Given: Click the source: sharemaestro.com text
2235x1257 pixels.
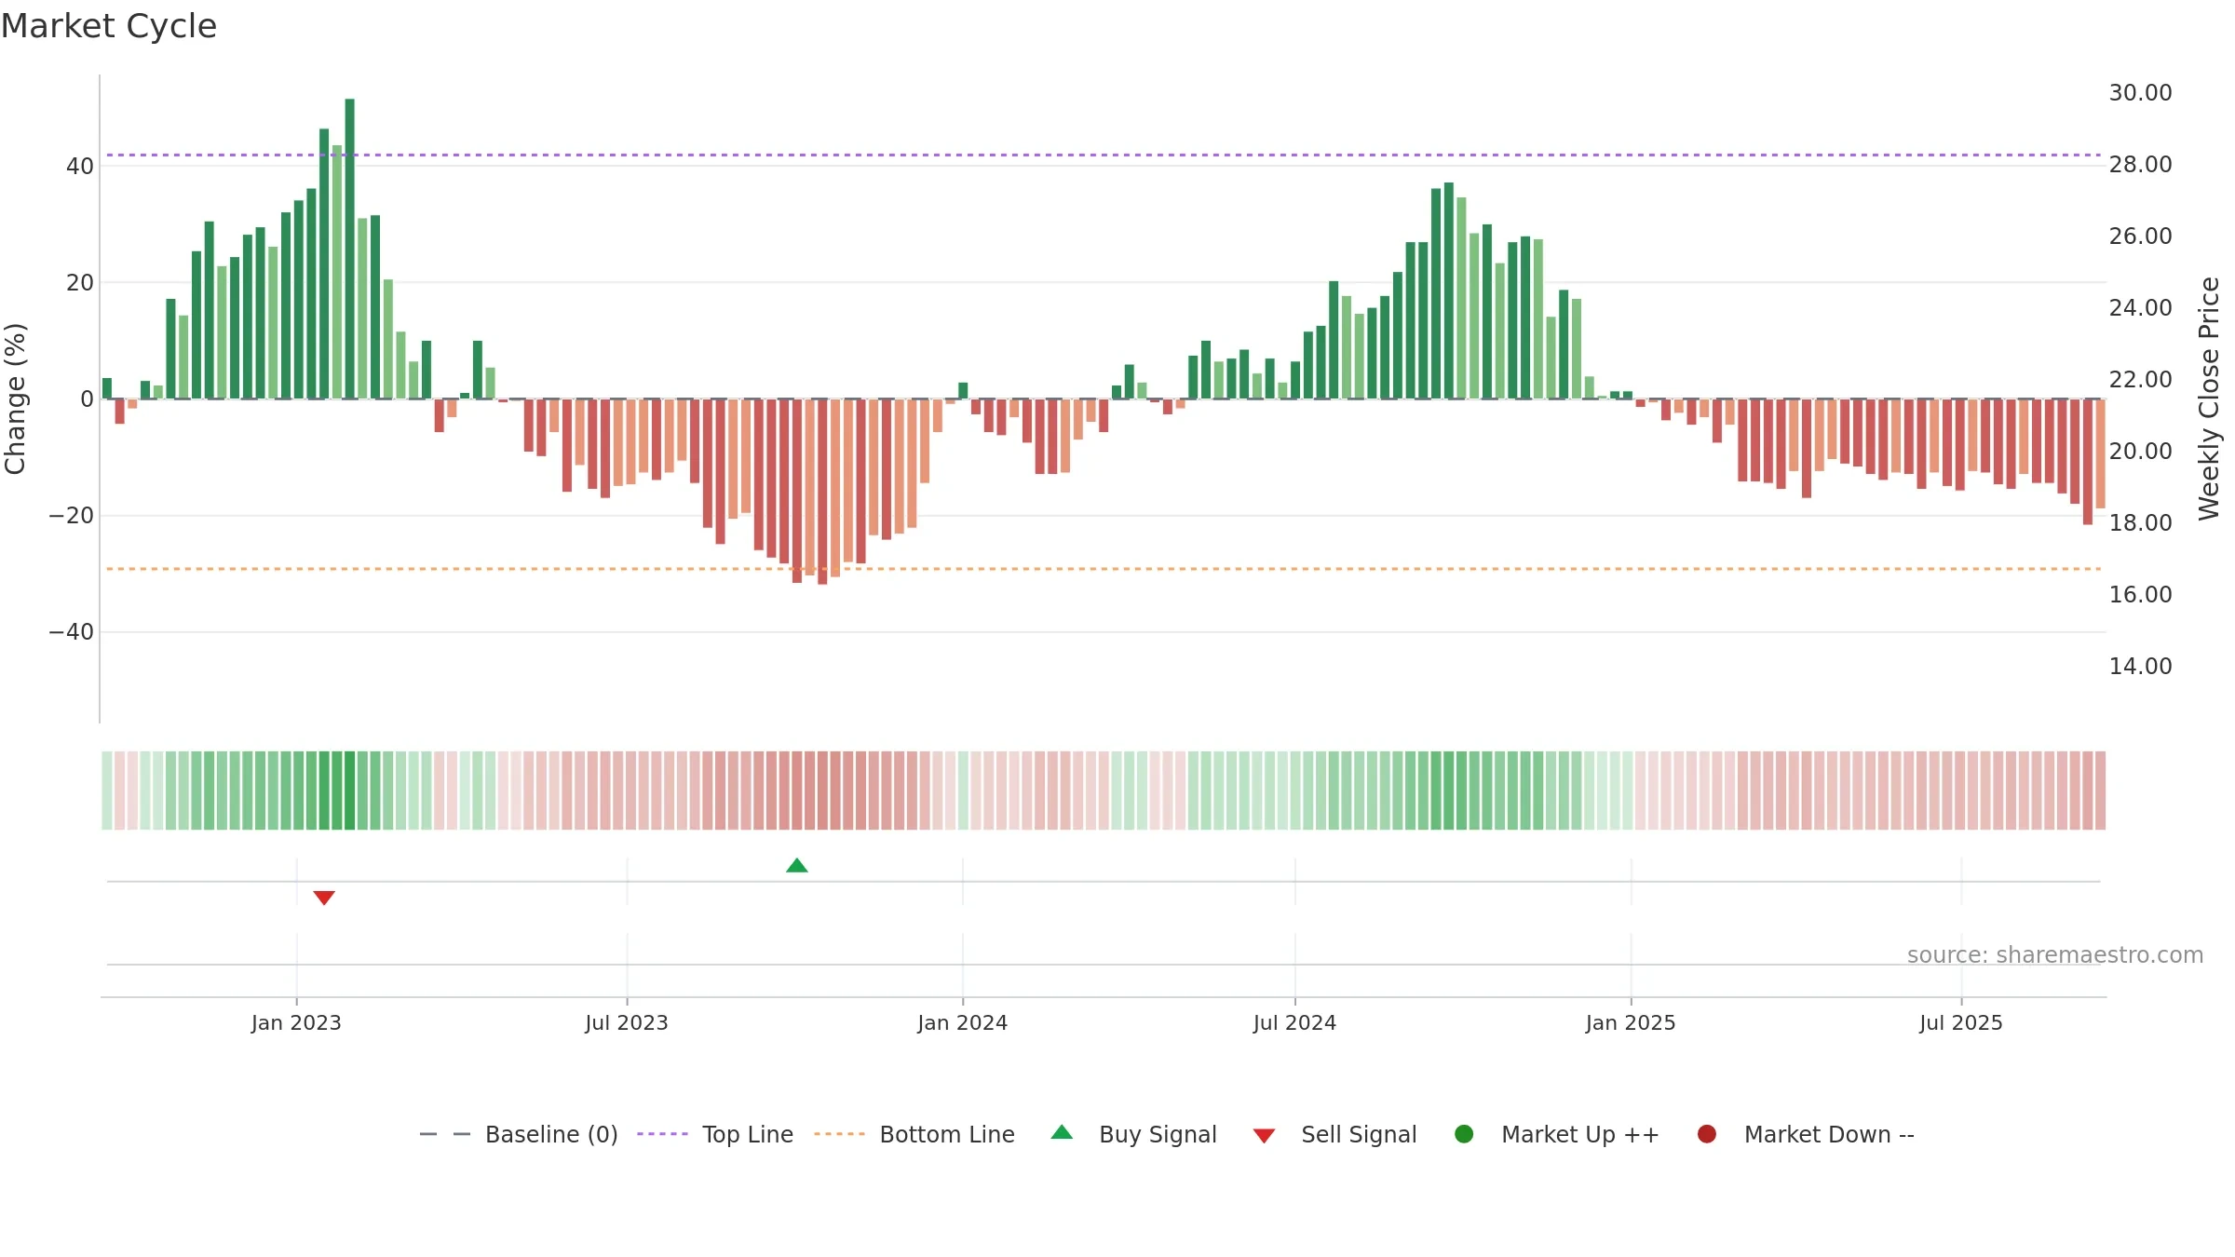Looking at the screenshot, I should [2055, 955].
